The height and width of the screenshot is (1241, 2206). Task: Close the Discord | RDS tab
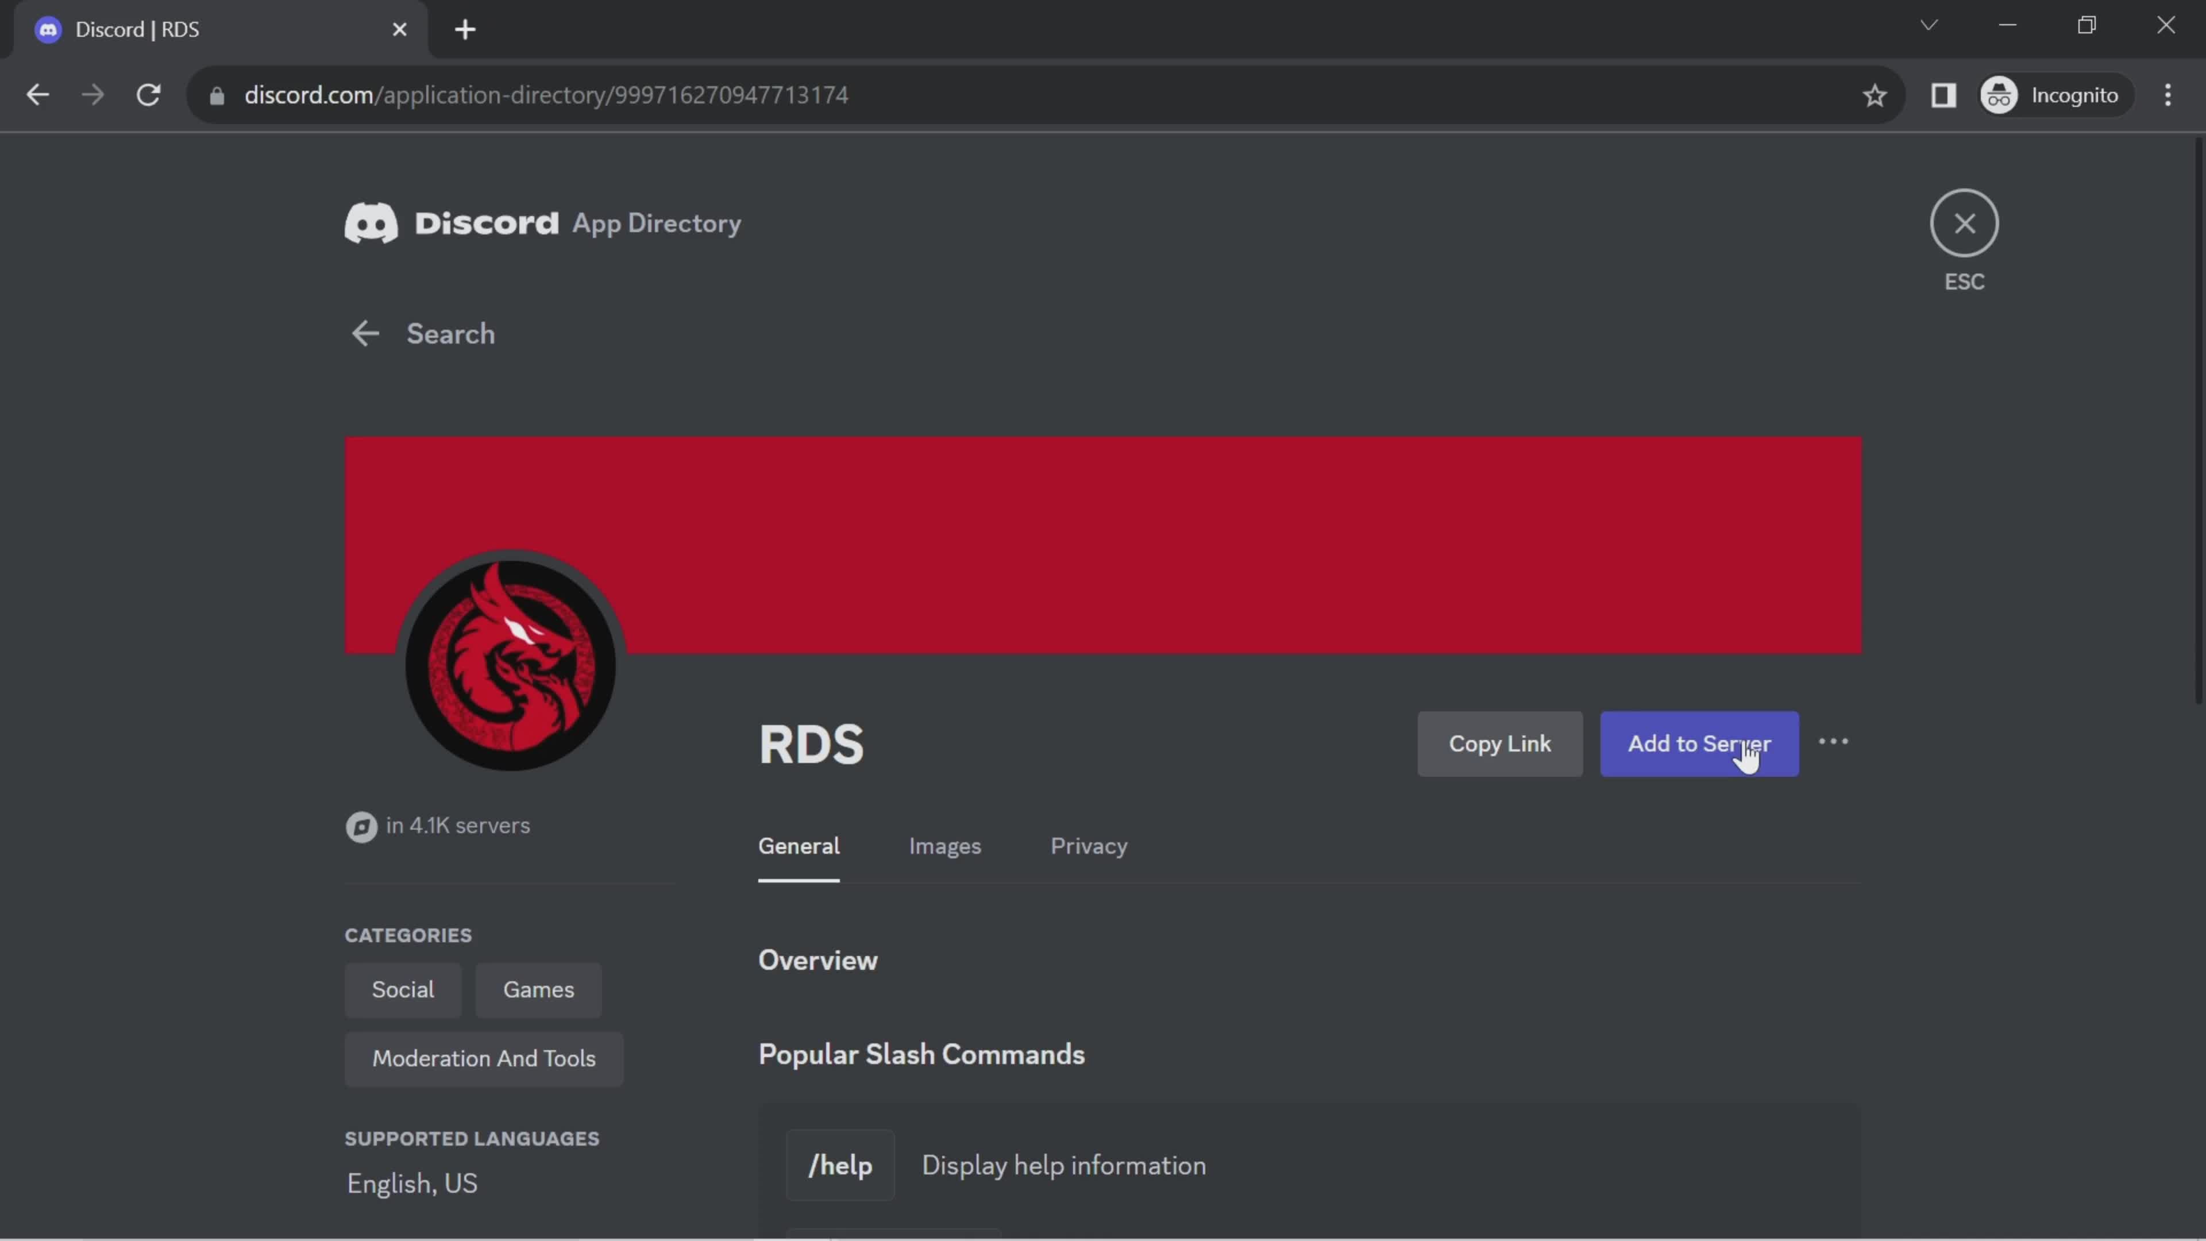tap(399, 30)
